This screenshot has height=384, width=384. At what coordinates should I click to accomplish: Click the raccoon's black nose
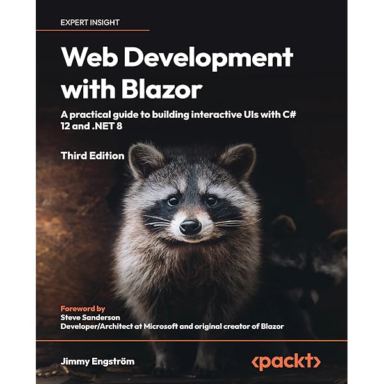tap(189, 227)
